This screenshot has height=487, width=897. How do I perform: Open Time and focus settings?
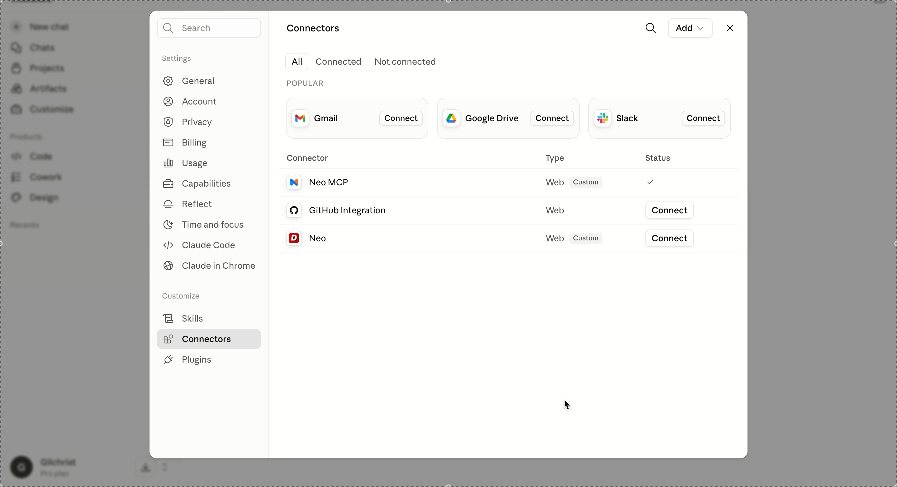pyautogui.click(x=209, y=224)
